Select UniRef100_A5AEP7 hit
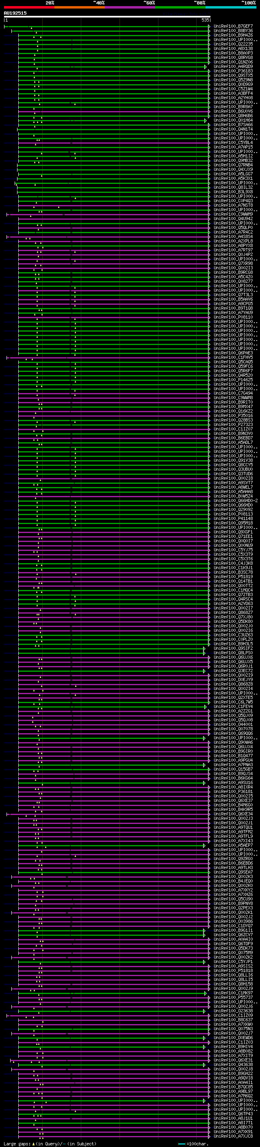260x1147 pixels. pos(233,845)
